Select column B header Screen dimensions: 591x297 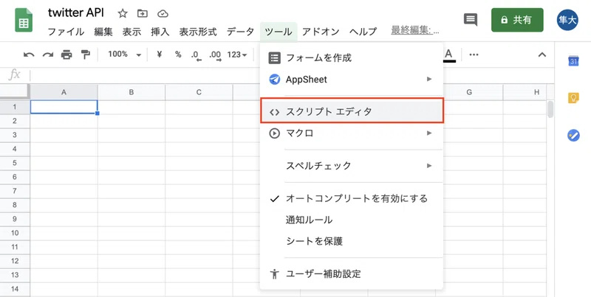(131, 92)
